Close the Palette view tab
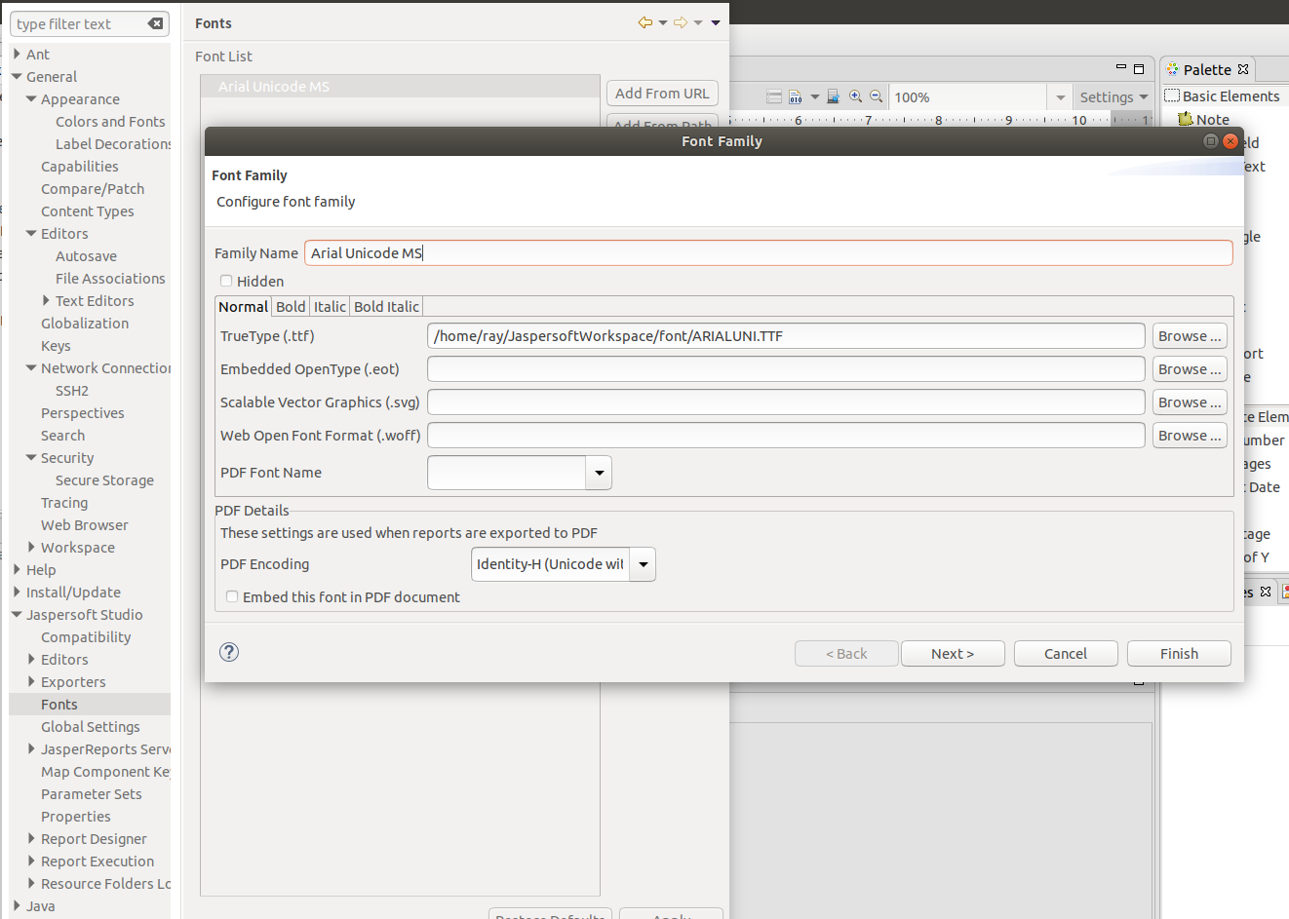Viewport: 1289px width, 919px height. pyautogui.click(x=1243, y=69)
